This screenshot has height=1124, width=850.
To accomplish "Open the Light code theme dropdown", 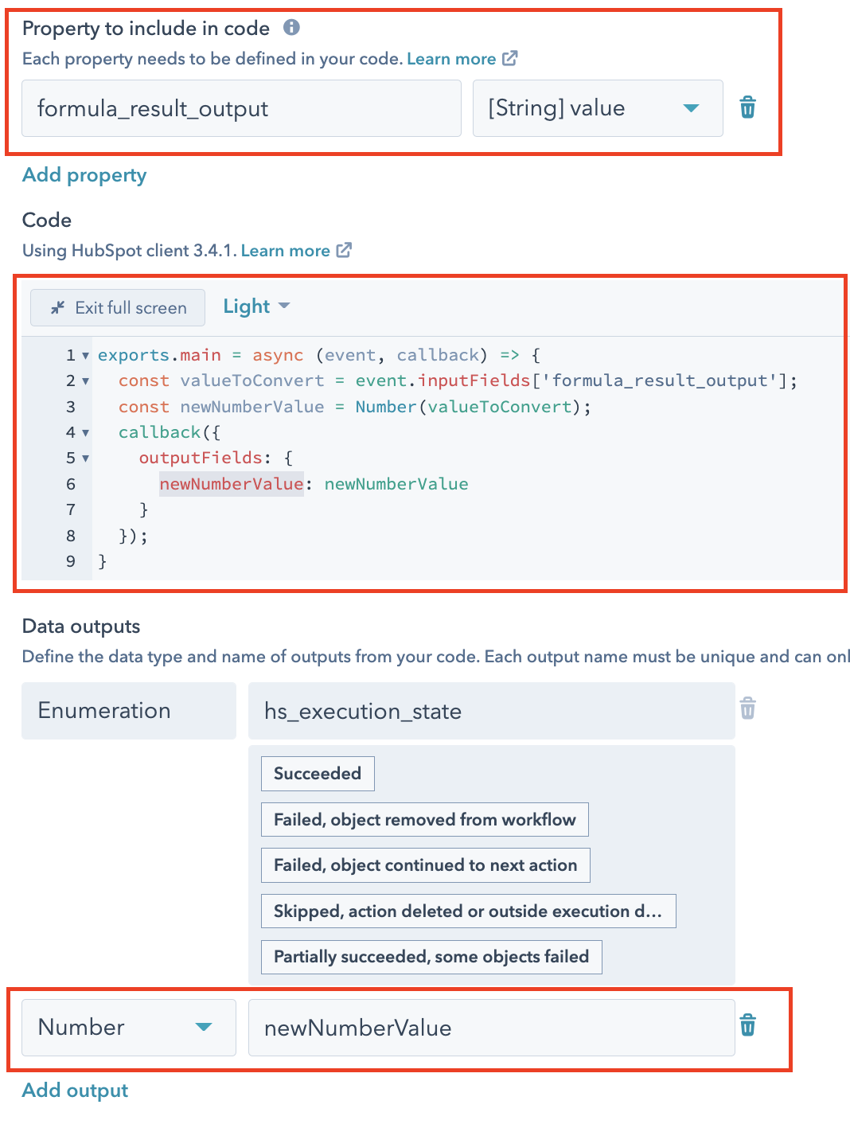I will [x=255, y=306].
